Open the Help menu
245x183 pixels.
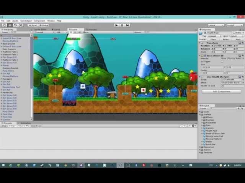59,21
